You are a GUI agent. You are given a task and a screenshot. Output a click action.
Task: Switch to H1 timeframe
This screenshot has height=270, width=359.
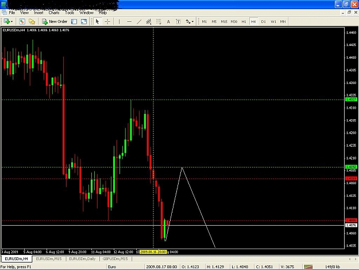pos(244,21)
